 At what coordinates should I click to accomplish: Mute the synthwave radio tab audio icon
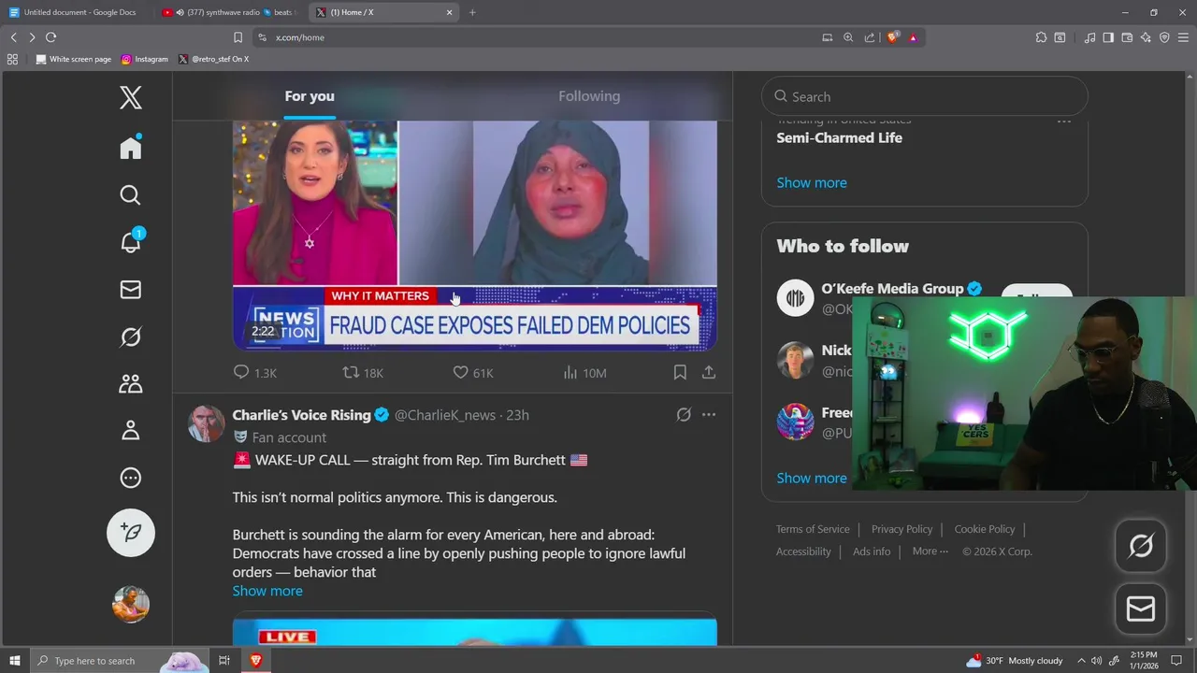[180, 12]
